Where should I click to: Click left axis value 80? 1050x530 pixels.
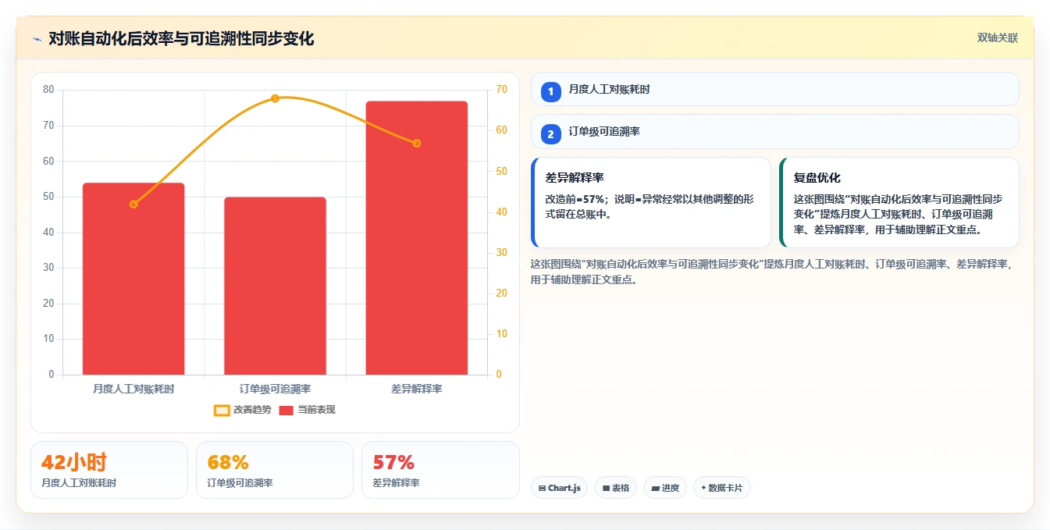[48, 90]
